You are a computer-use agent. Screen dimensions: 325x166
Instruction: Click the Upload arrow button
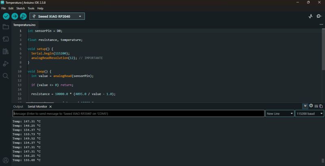15,16
